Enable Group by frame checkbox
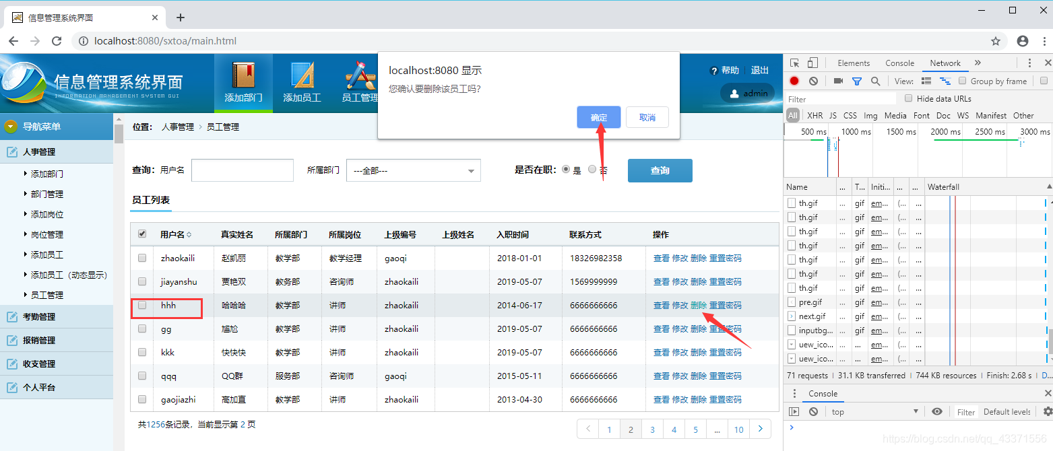The image size is (1053, 451). tap(963, 81)
